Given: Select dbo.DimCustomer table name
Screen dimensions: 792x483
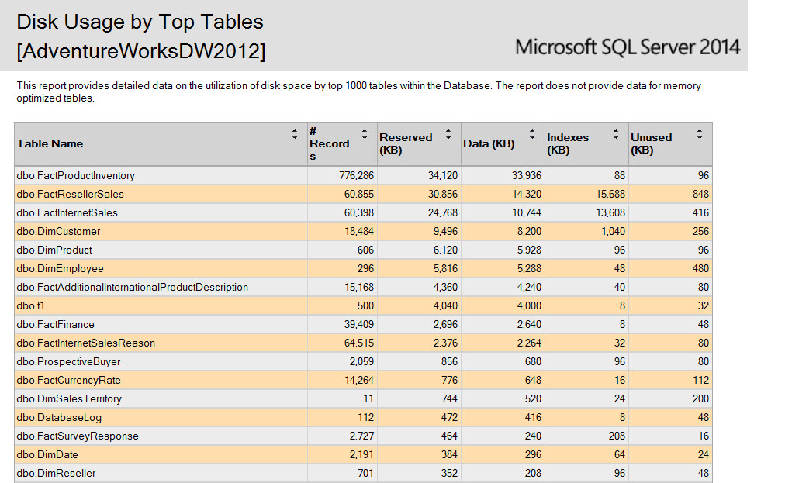Looking at the screenshot, I should pos(59,232).
